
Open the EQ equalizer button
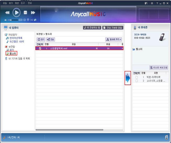(20, 20)
